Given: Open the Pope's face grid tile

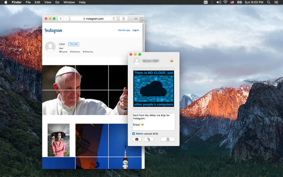Looking at the screenshot, I should click(x=59, y=78).
